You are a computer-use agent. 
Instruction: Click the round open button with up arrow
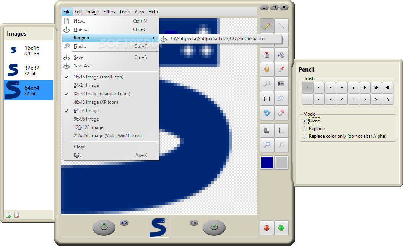(x=104, y=227)
